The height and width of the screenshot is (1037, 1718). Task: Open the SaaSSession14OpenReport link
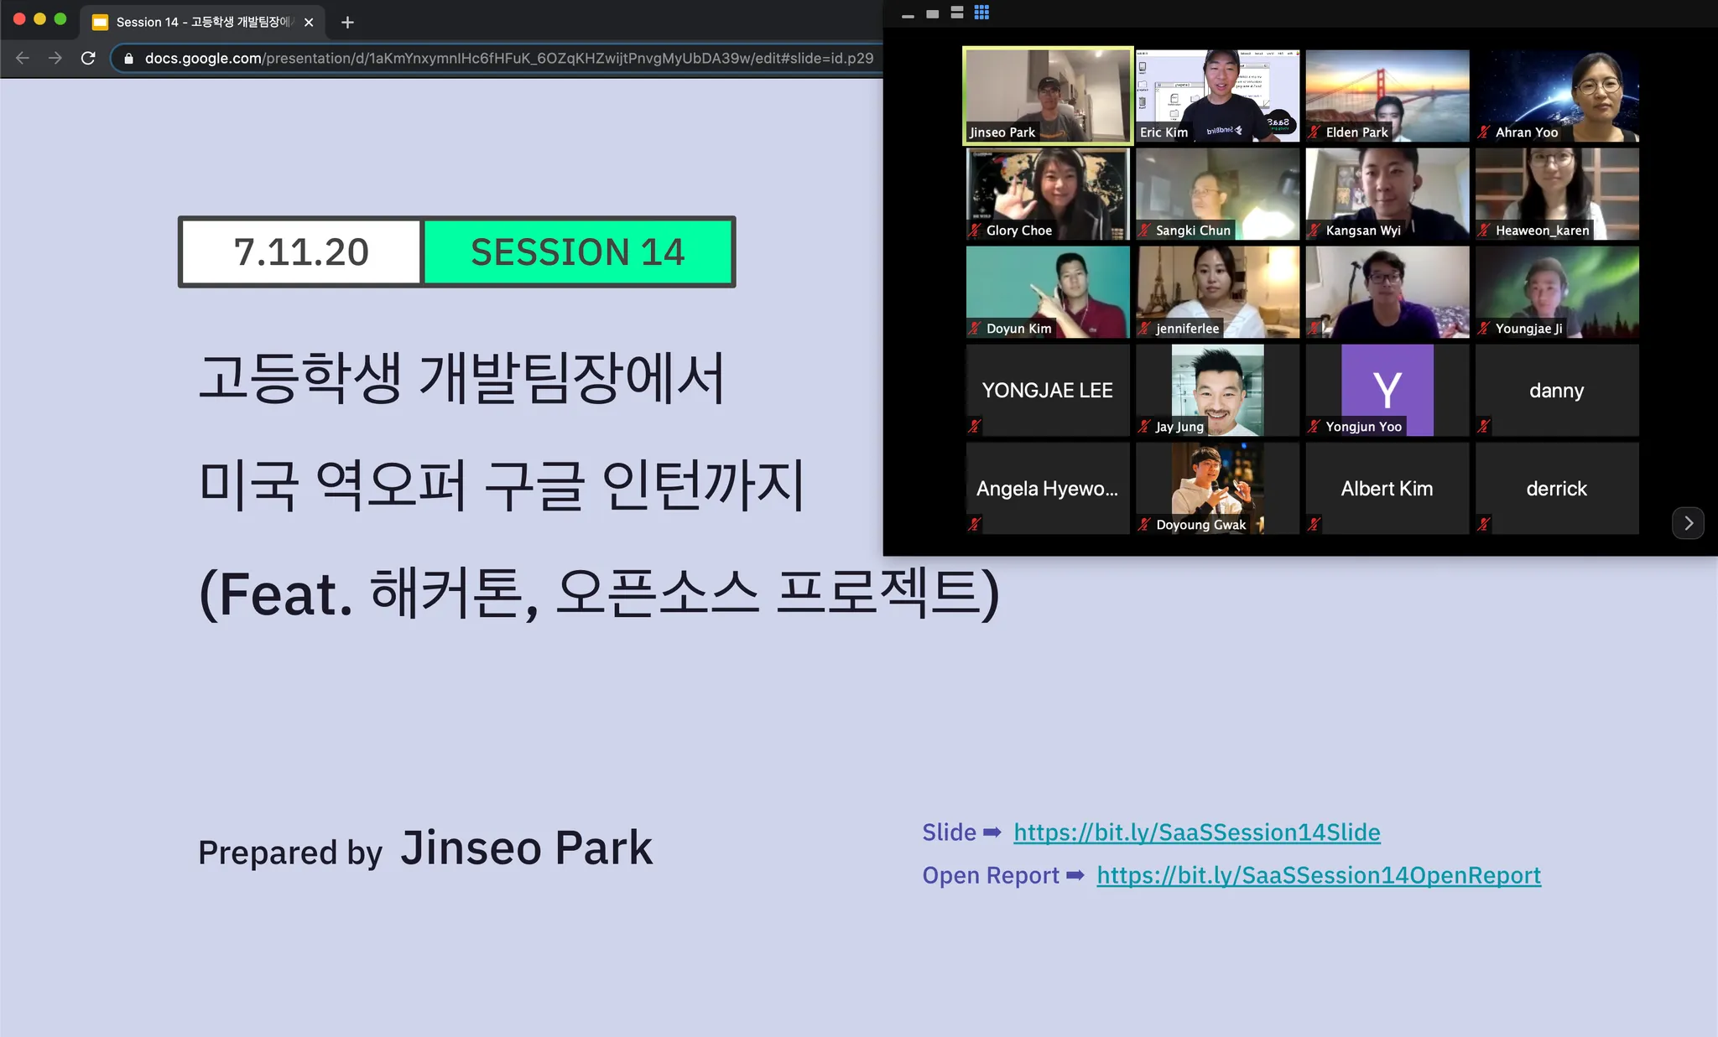[x=1318, y=875]
